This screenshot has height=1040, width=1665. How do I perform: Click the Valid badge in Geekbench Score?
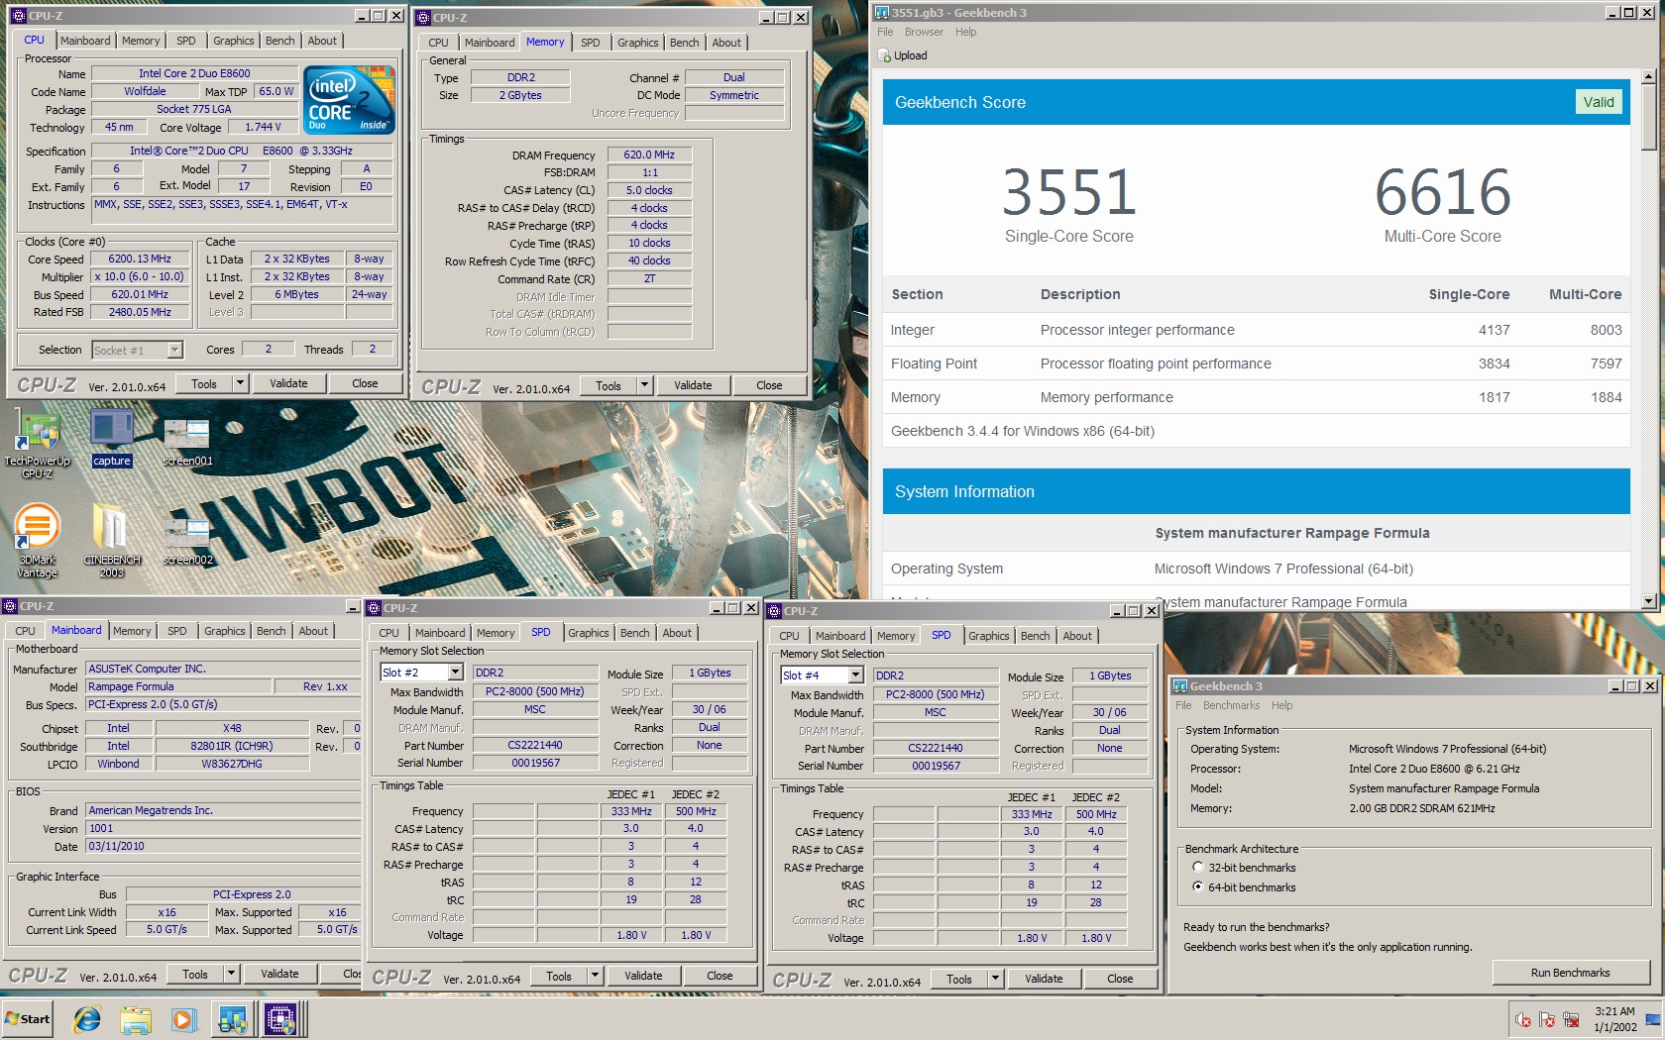pos(1598,102)
